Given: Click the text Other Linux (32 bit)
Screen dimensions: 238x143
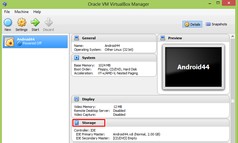Looking at the screenshot, I should pyautogui.click(x=119, y=50).
